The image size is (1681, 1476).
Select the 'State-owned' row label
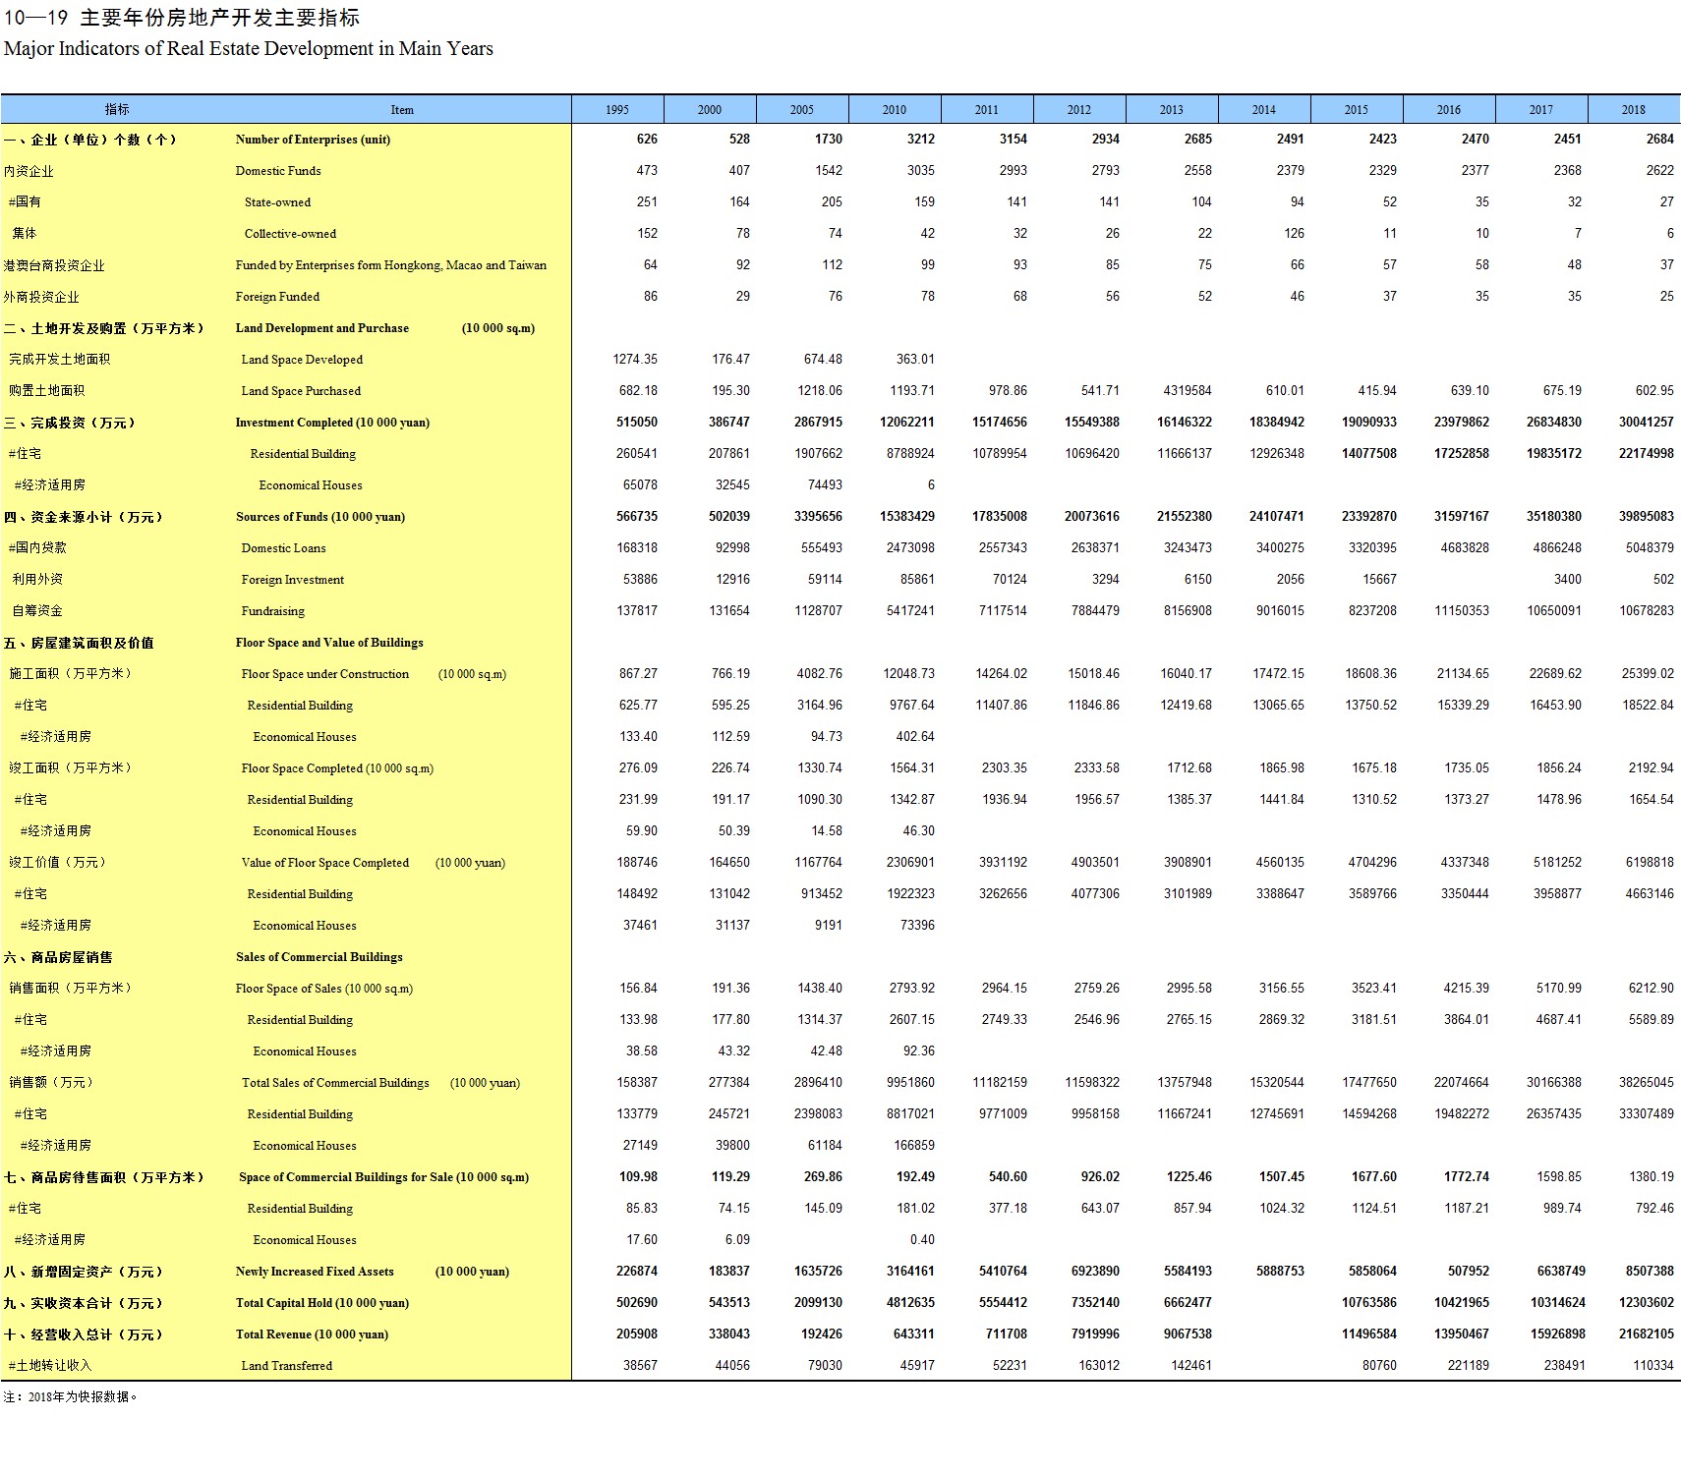tap(277, 202)
